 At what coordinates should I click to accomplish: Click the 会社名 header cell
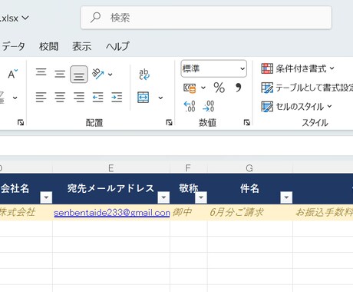point(26,189)
